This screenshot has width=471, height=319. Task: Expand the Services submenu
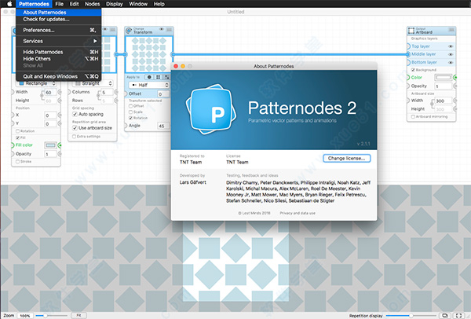59,41
